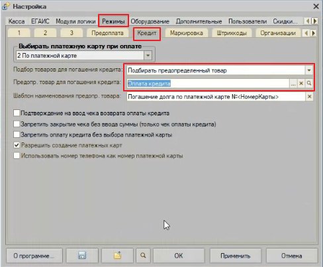The image size is (323, 267).
Task: Click the bottom search magnifier button
Action: click(x=143, y=256)
